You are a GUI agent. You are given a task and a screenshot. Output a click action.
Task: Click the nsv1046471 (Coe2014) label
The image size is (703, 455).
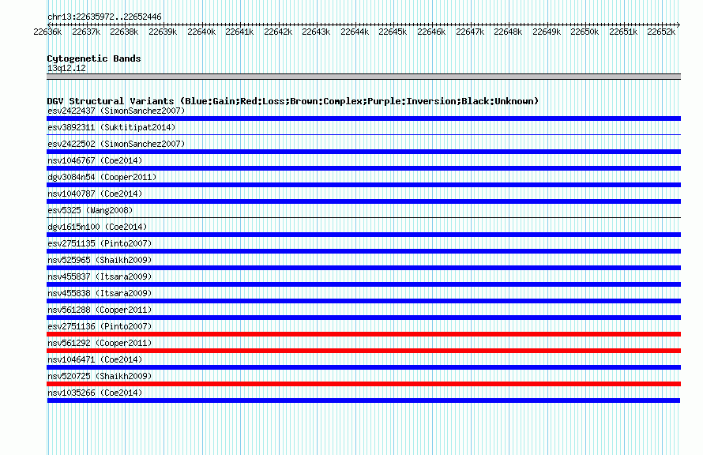(x=95, y=359)
